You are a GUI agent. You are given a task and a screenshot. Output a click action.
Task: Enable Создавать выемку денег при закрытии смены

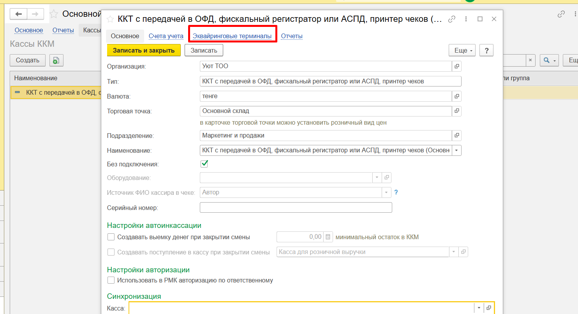[x=111, y=237]
